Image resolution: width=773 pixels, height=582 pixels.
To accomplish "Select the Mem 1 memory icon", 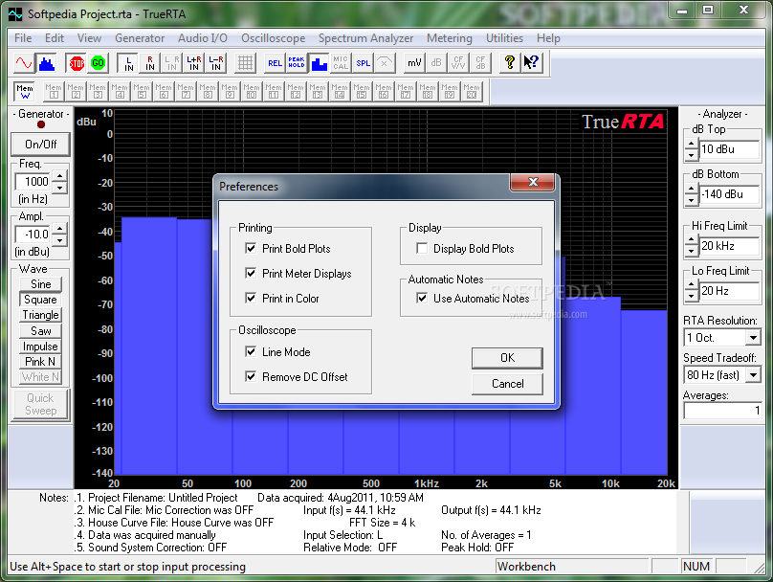I will tap(54, 91).
